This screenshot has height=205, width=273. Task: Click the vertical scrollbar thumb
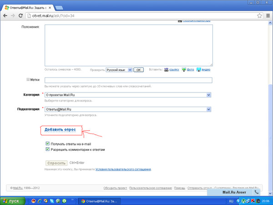[x=270, y=138]
